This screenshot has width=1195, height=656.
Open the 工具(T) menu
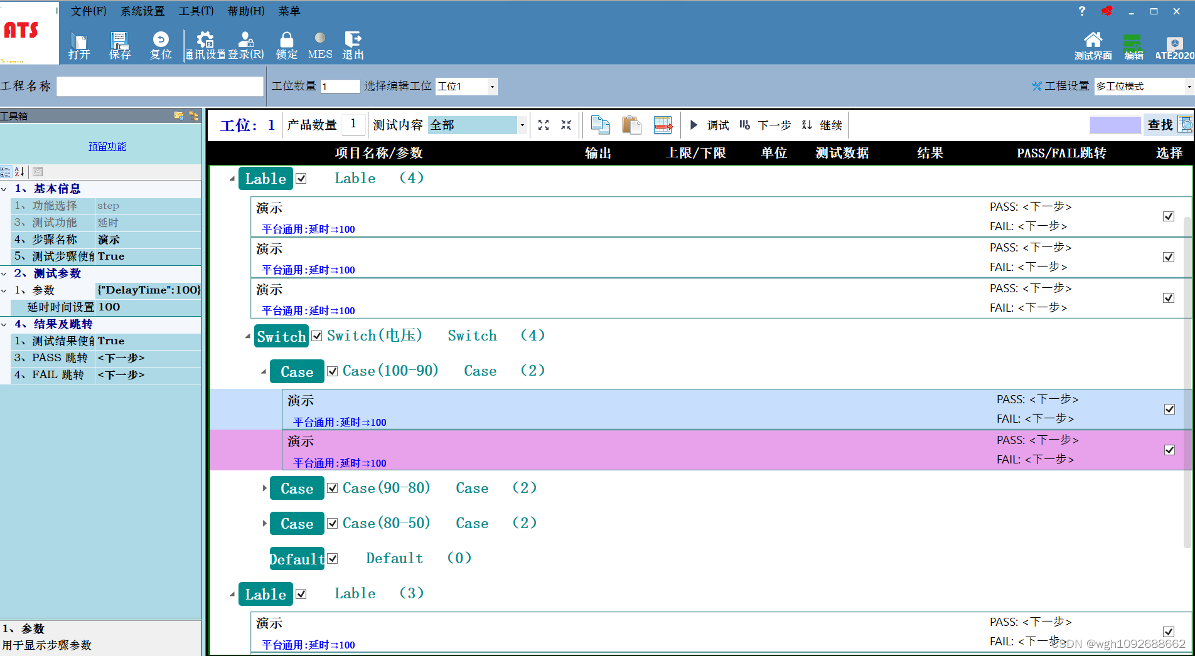(196, 11)
